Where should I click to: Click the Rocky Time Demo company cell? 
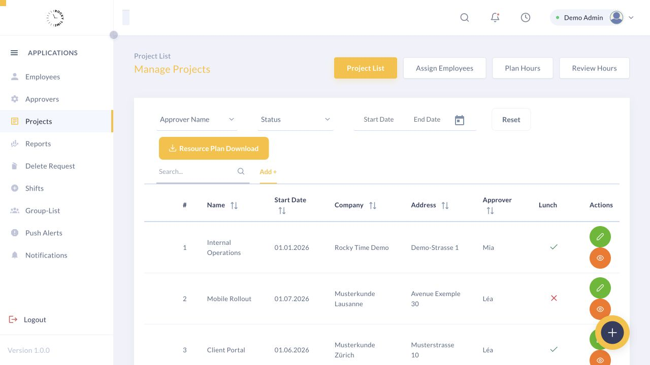(x=362, y=247)
